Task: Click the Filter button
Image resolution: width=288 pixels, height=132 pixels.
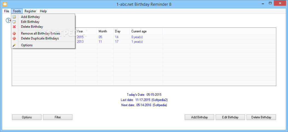Action: coord(58,117)
